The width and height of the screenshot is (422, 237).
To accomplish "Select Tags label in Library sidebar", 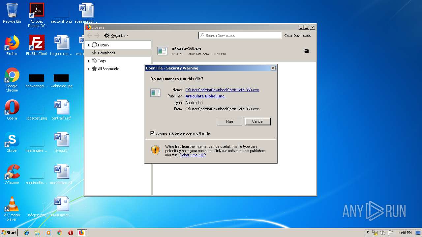I will [x=102, y=61].
